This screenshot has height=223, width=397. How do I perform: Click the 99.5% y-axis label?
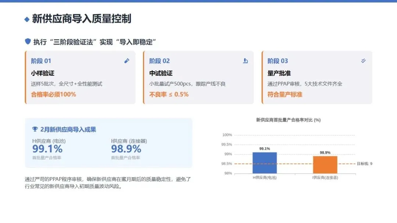226,145
